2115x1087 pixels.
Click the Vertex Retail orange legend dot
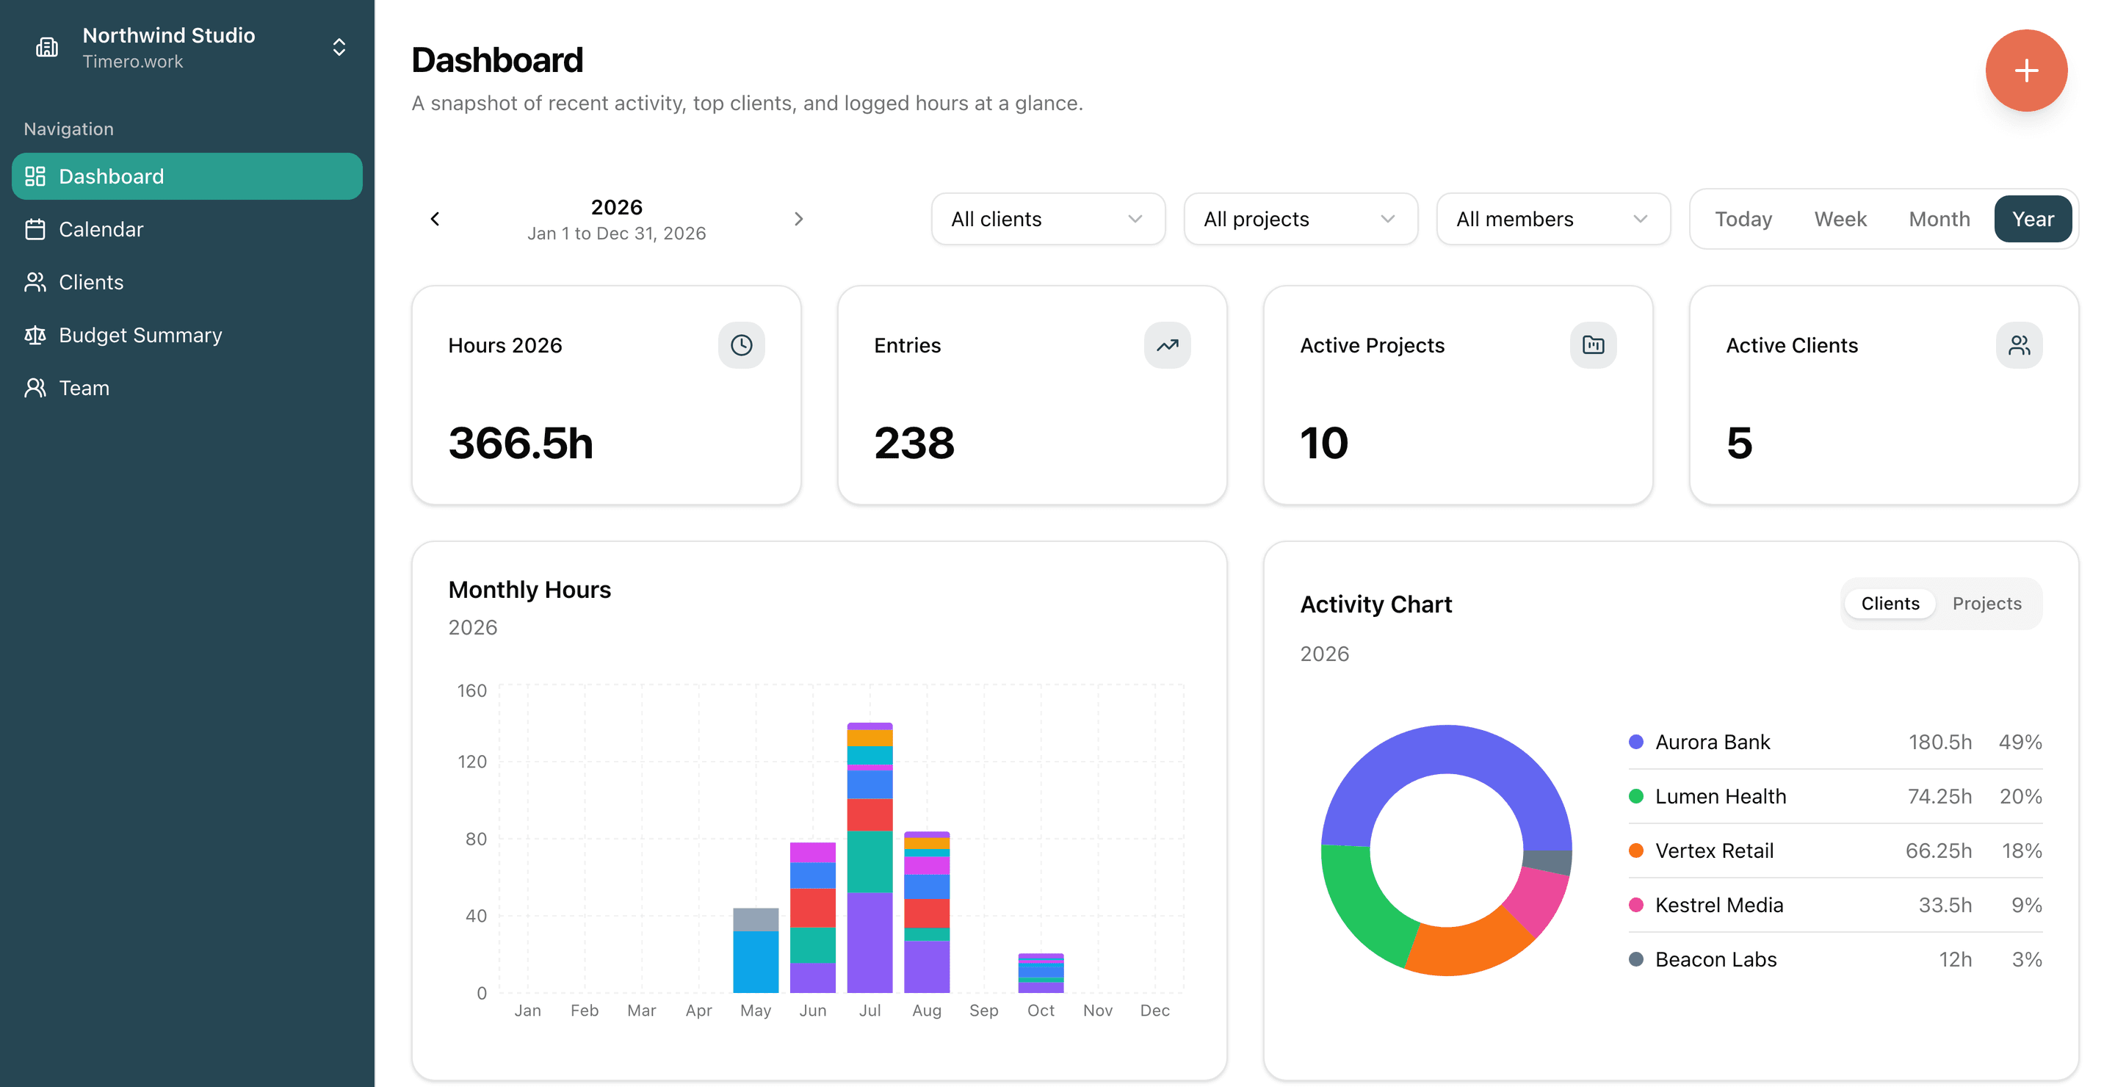pyautogui.click(x=1635, y=851)
